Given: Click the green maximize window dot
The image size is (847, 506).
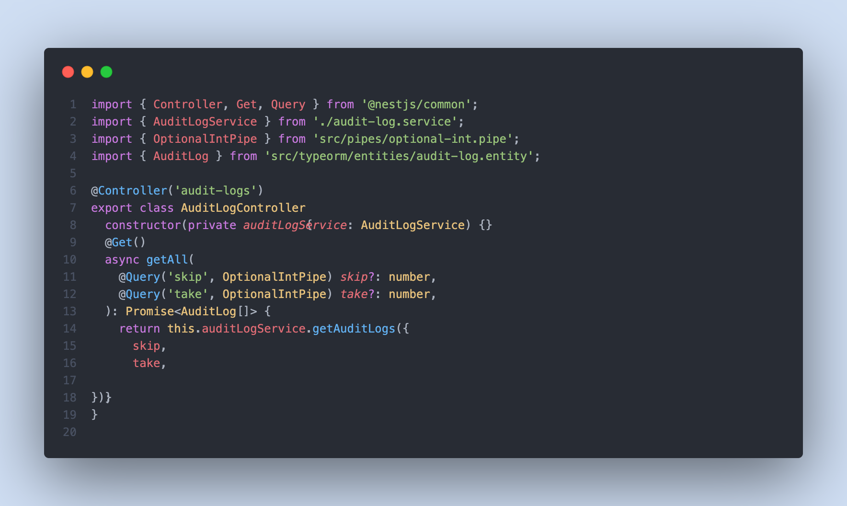Looking at the screenshot, I should 106,72.
